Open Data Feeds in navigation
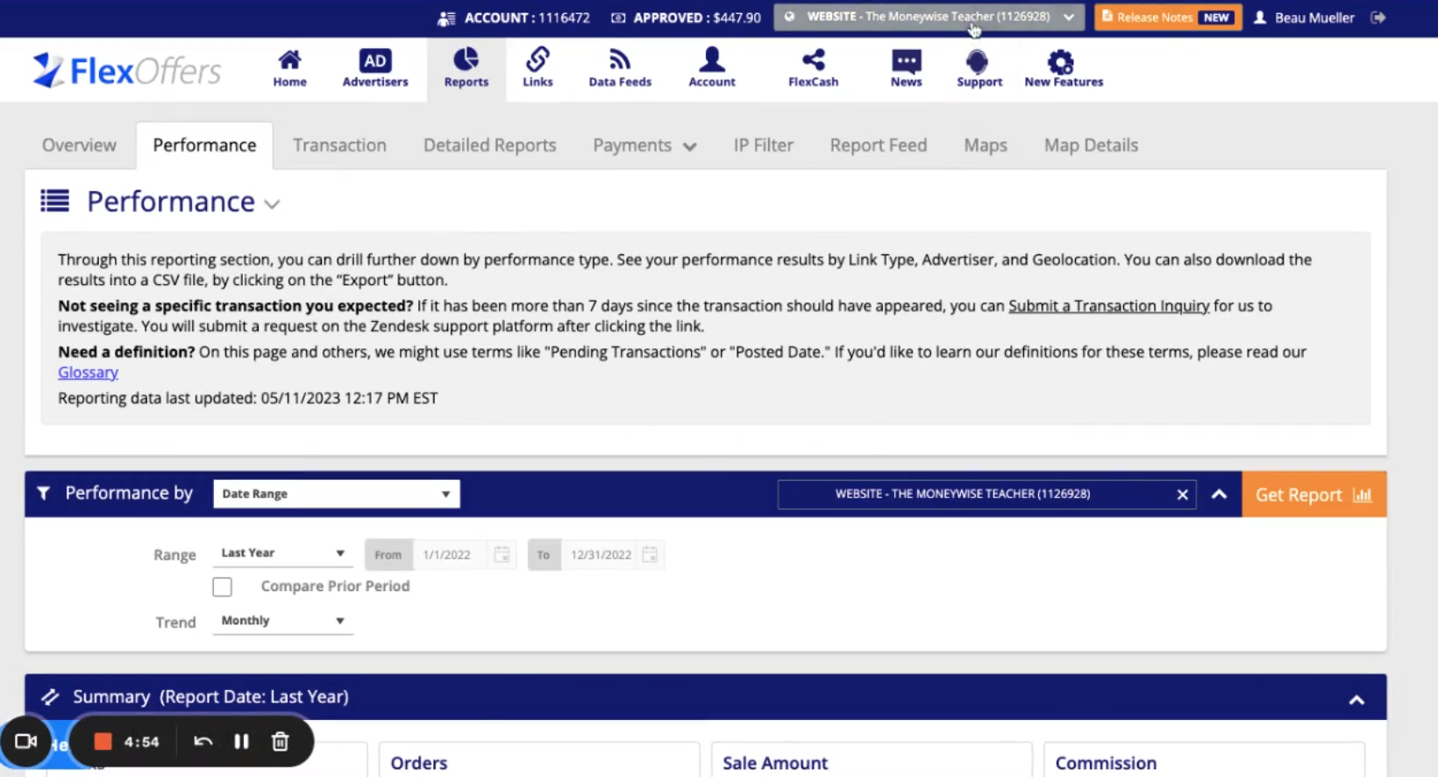Screen dimensions: 1438x777 pos(620,68)
